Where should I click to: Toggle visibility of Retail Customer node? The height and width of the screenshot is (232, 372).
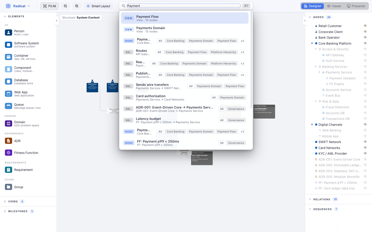click(x=365, y=26)
